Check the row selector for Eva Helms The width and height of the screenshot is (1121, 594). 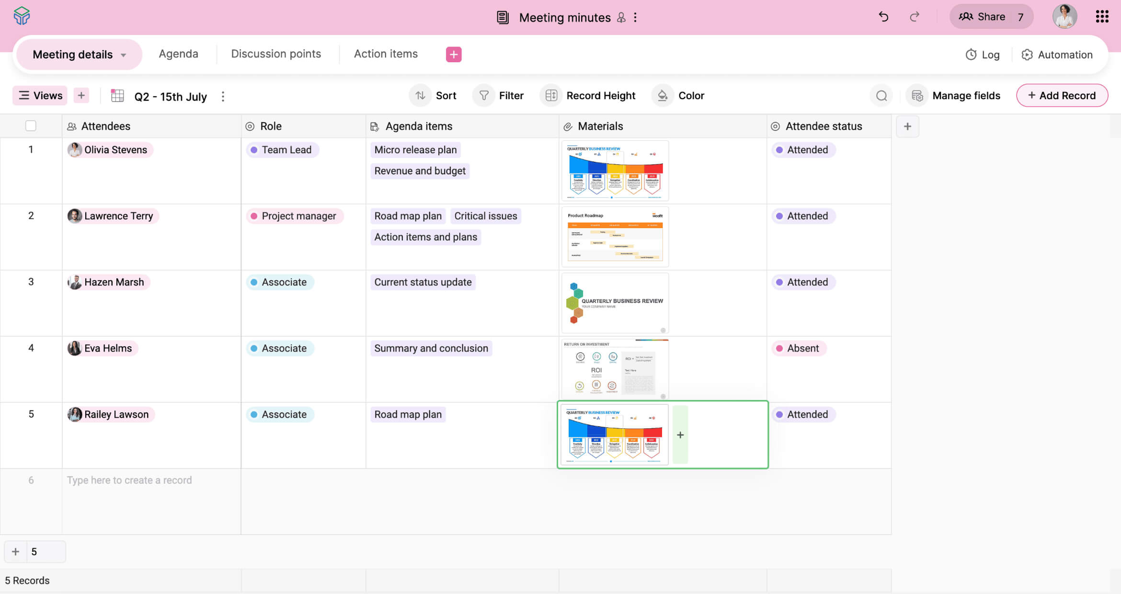(31, 348)
